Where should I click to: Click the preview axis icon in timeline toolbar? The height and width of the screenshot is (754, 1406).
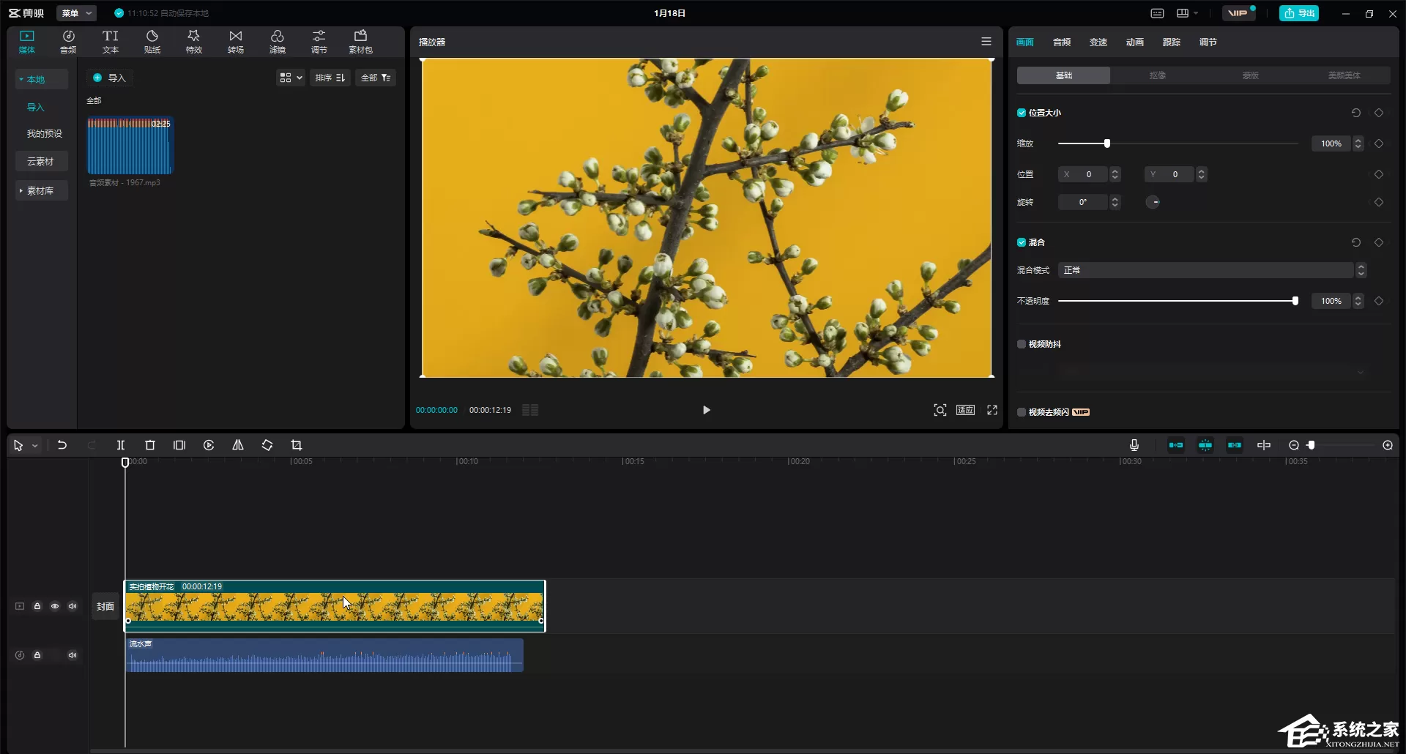tap(1264, 445)
